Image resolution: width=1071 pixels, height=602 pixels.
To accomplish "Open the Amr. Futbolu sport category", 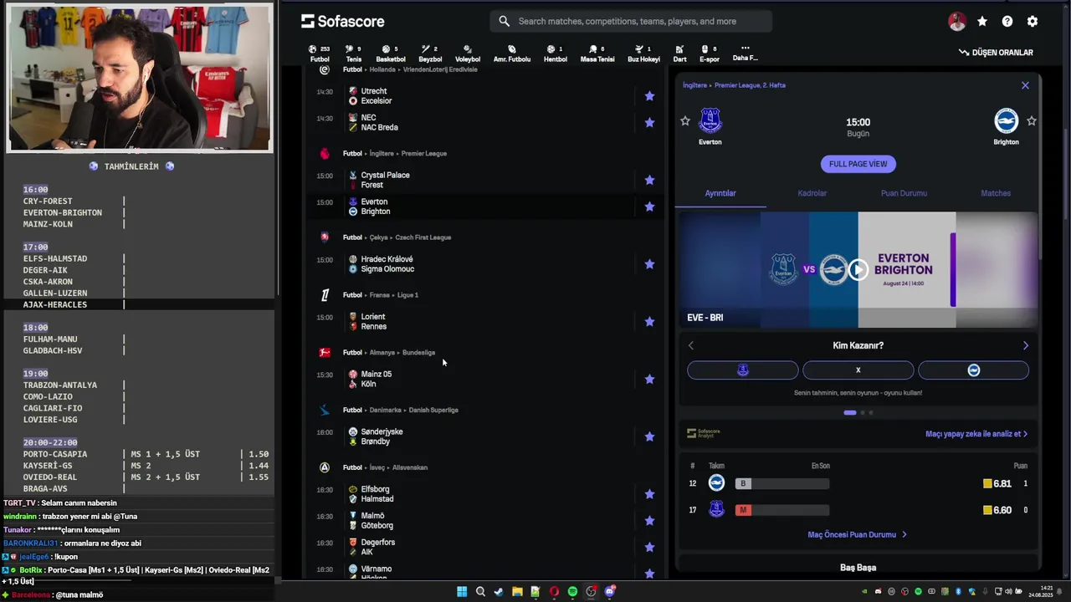I will (512, 54).
